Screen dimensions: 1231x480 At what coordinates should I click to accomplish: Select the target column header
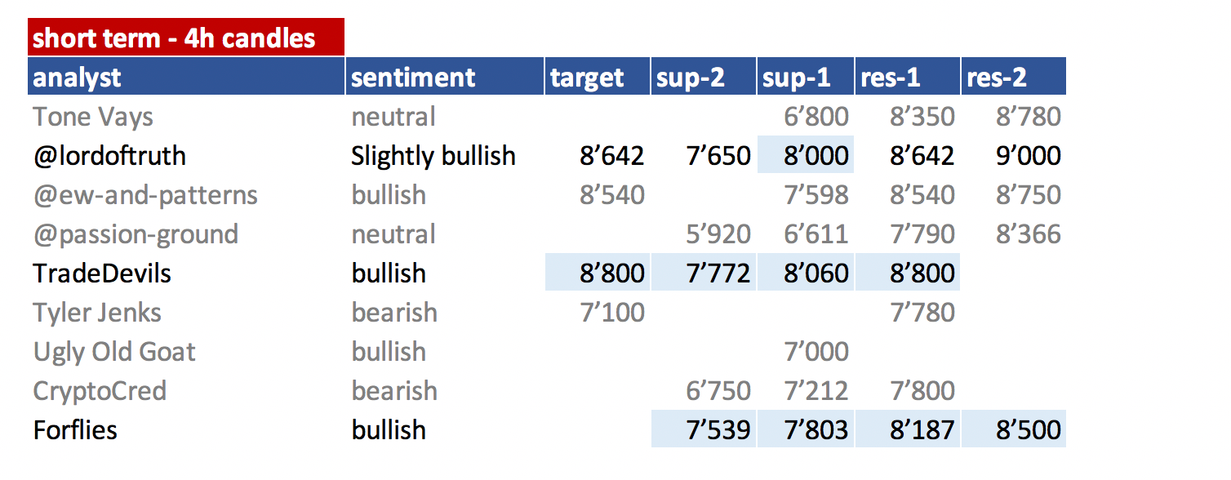[x=598, y=77]
